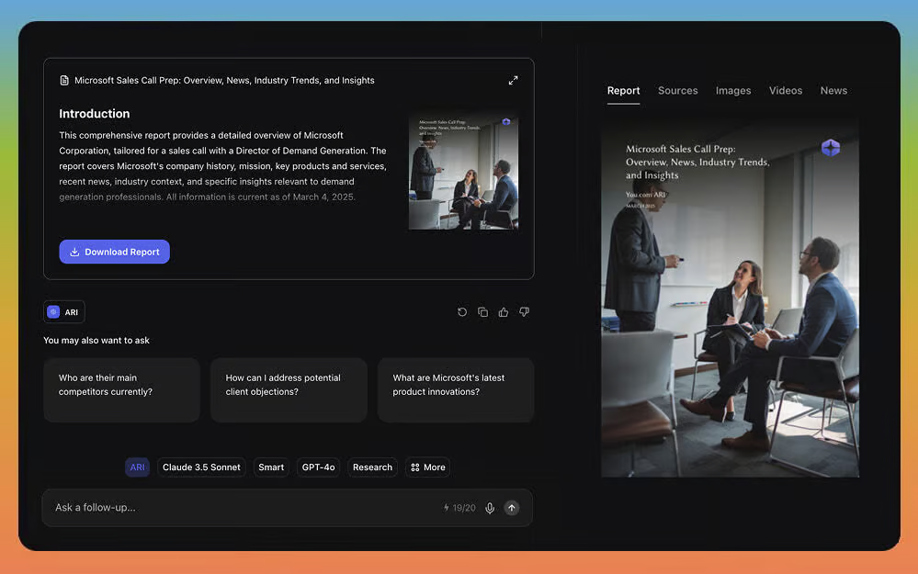Open the small report cover thumbnail
This screenshot has width=918, height=574.
463,169
